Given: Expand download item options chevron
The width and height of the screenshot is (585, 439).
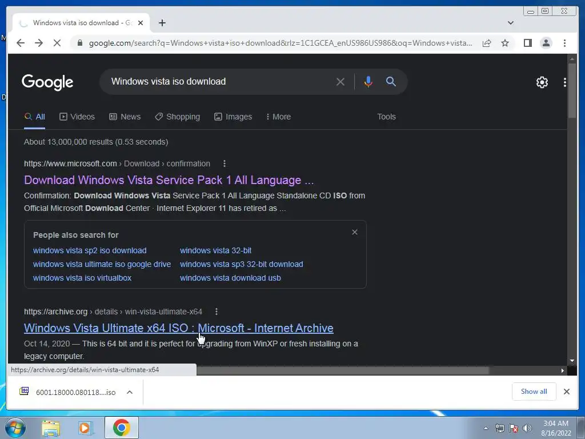Looking at the screenshot, I should 130,392.
